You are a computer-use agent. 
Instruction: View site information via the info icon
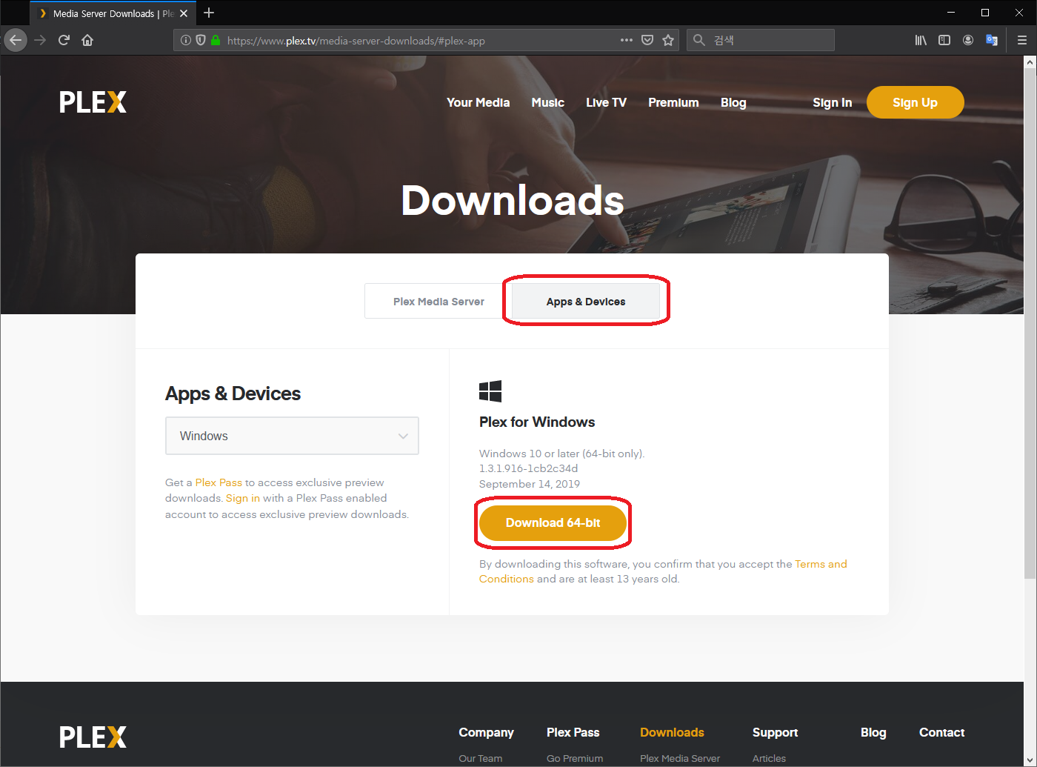coord(186,40)
